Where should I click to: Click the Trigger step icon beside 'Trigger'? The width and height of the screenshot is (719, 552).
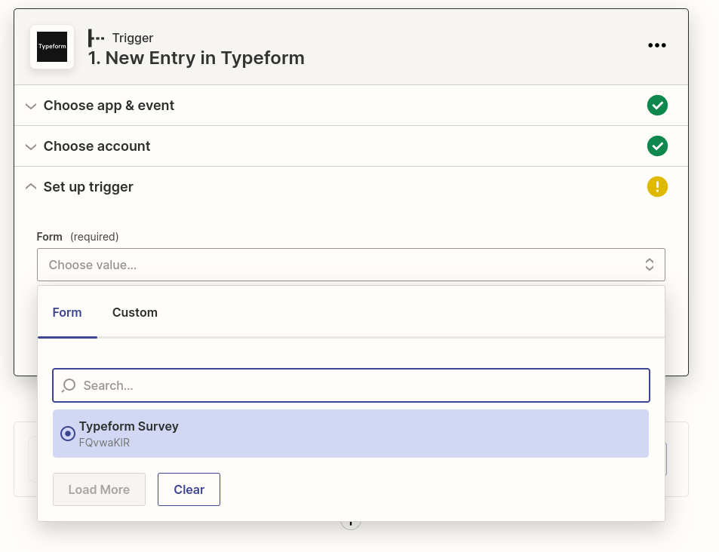97,38
